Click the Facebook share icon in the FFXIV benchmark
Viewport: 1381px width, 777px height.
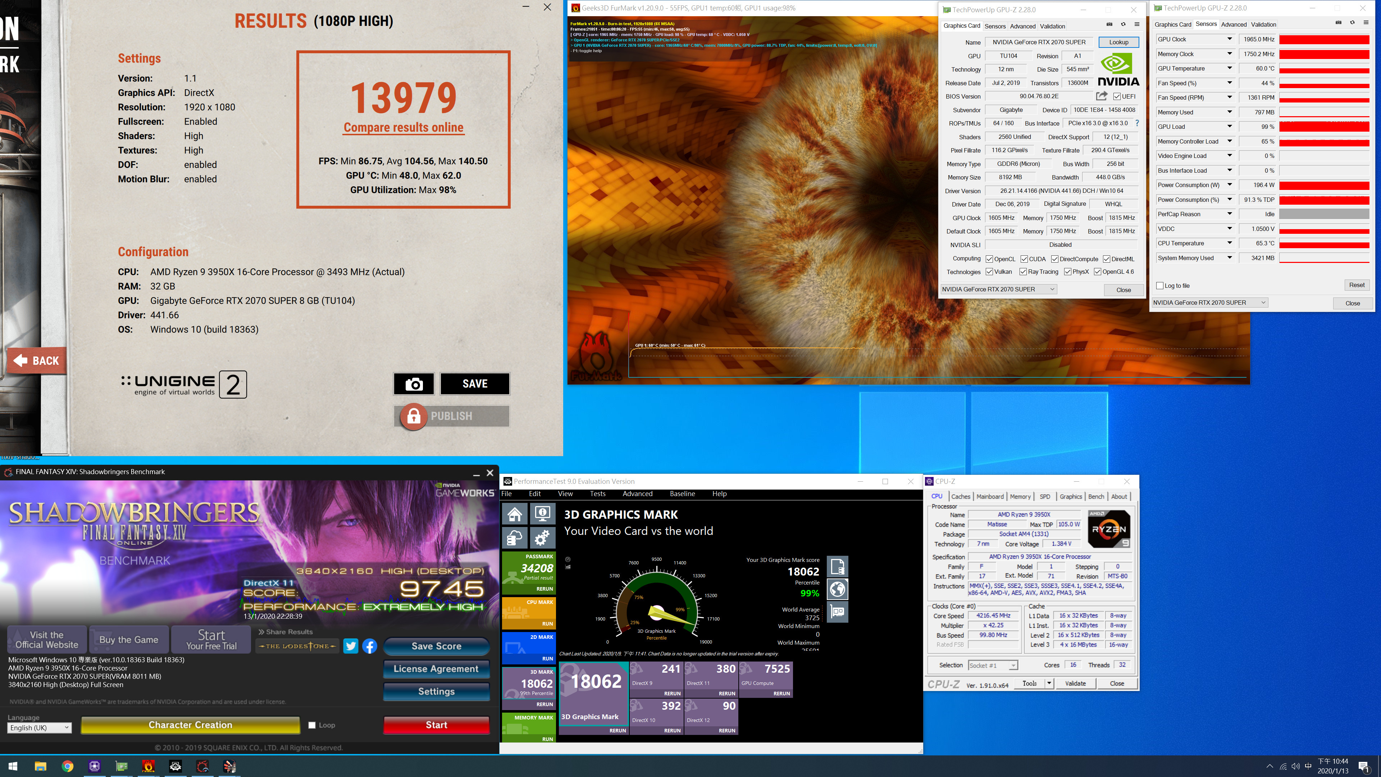[x=369, y=646]
